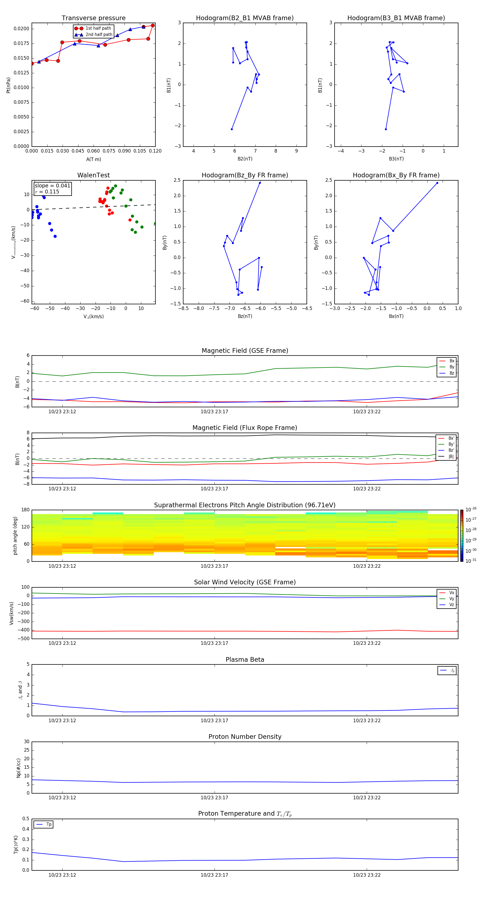Click the "Magnetic Field (Flux Rope Frame)" title
Screen dimensions: 490x899
pyautogui.click(x=245, y=428)
